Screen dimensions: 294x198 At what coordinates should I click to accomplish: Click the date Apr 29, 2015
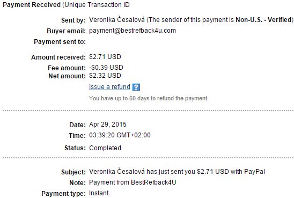108,124
